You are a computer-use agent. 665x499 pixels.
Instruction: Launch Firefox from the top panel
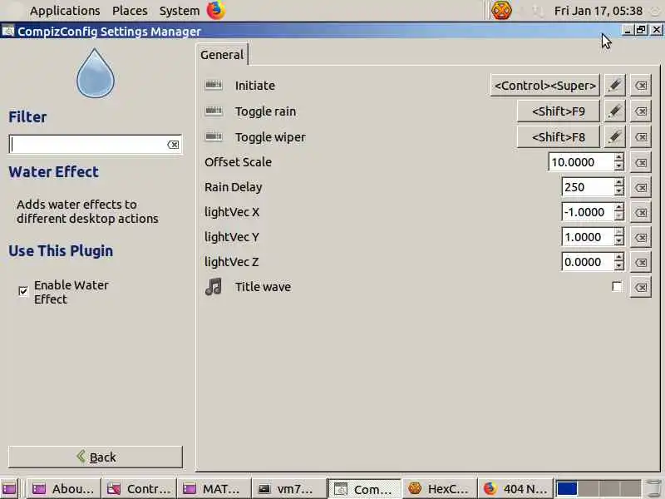point(216,10)
